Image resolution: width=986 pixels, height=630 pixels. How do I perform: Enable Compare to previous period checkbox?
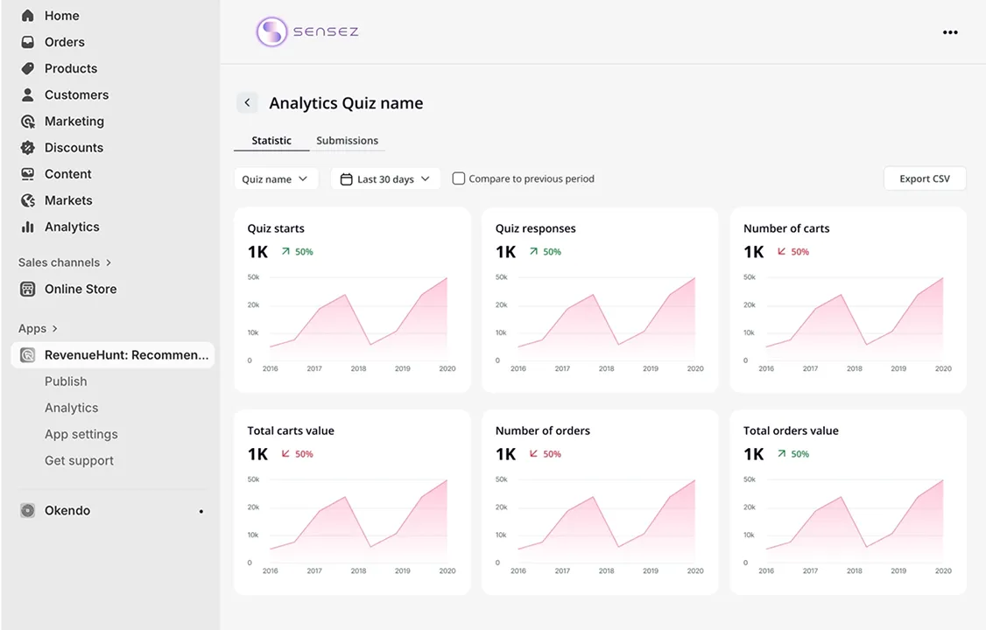click(x=459, y=178)
